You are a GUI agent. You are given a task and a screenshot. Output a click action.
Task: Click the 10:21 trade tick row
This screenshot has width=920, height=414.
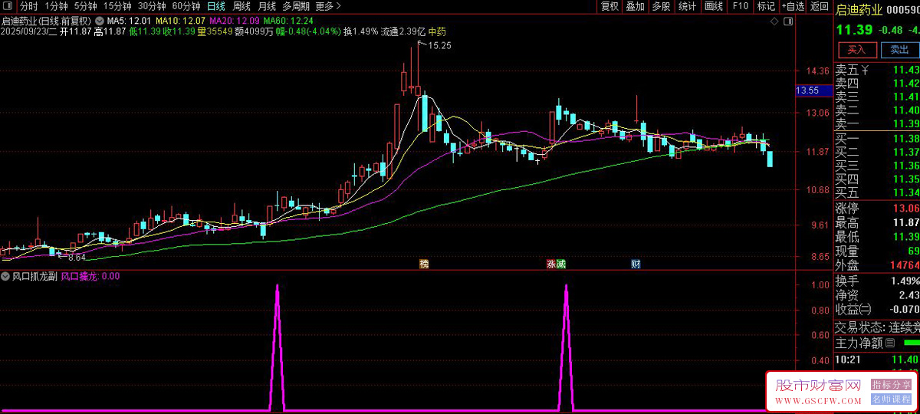tap(876, 360)
